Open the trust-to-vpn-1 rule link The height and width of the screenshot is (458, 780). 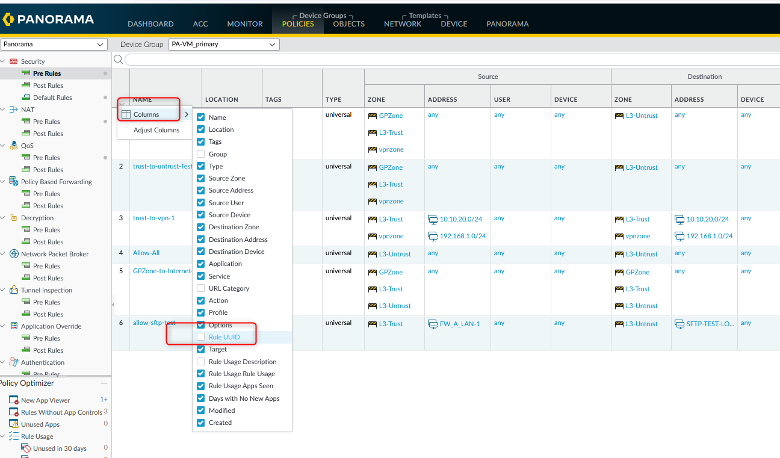coord(153,218)
